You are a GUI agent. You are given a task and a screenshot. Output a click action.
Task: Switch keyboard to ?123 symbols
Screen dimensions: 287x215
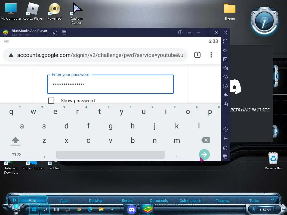coord(17,155)
